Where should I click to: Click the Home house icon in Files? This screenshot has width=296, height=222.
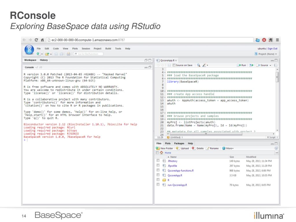pyautogui.click(x=161, y=153)
